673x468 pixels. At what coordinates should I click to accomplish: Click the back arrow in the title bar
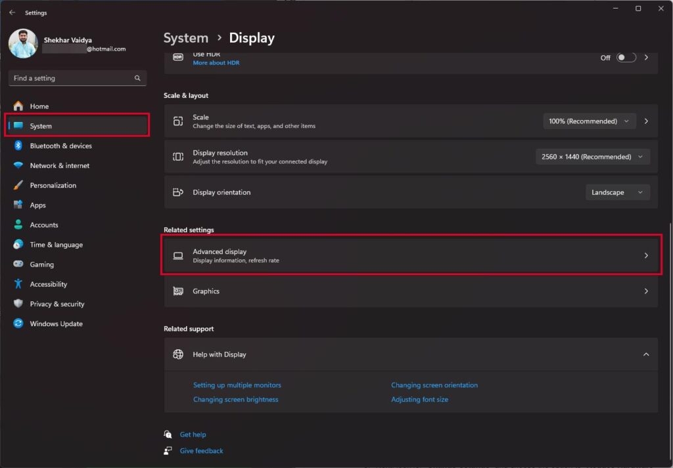(12, 12)
